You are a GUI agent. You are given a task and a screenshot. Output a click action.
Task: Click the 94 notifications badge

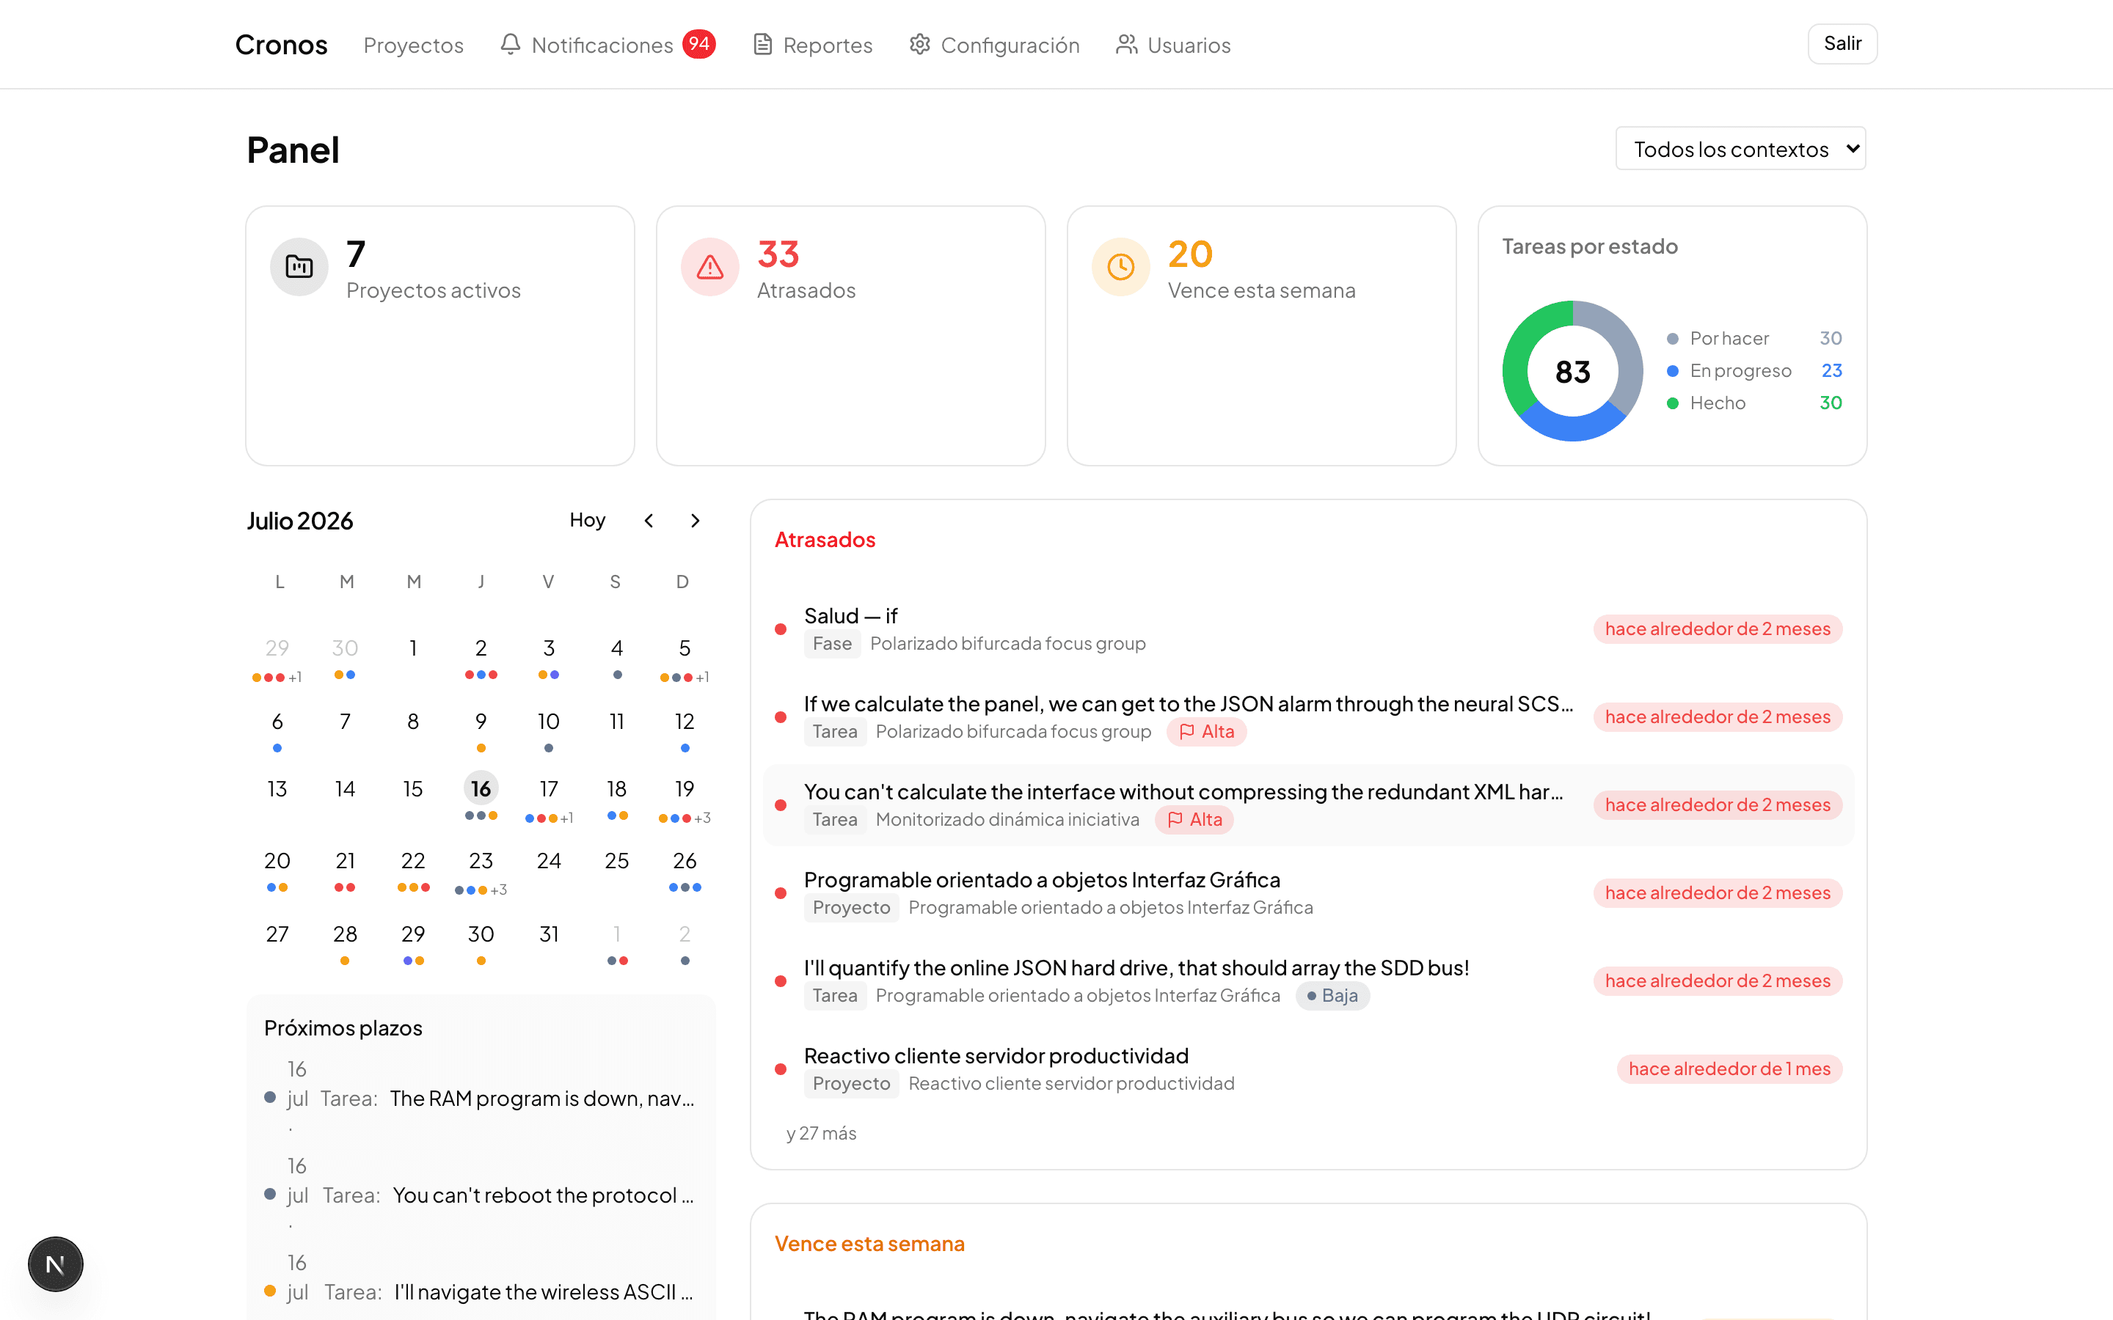699,44
